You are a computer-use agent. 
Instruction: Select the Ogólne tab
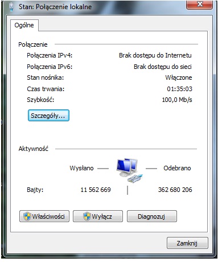pyautogui.click(x=24, y=25)
